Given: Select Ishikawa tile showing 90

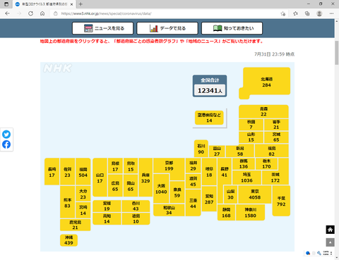Looking at the screenshot, I should tap(201, 149).
